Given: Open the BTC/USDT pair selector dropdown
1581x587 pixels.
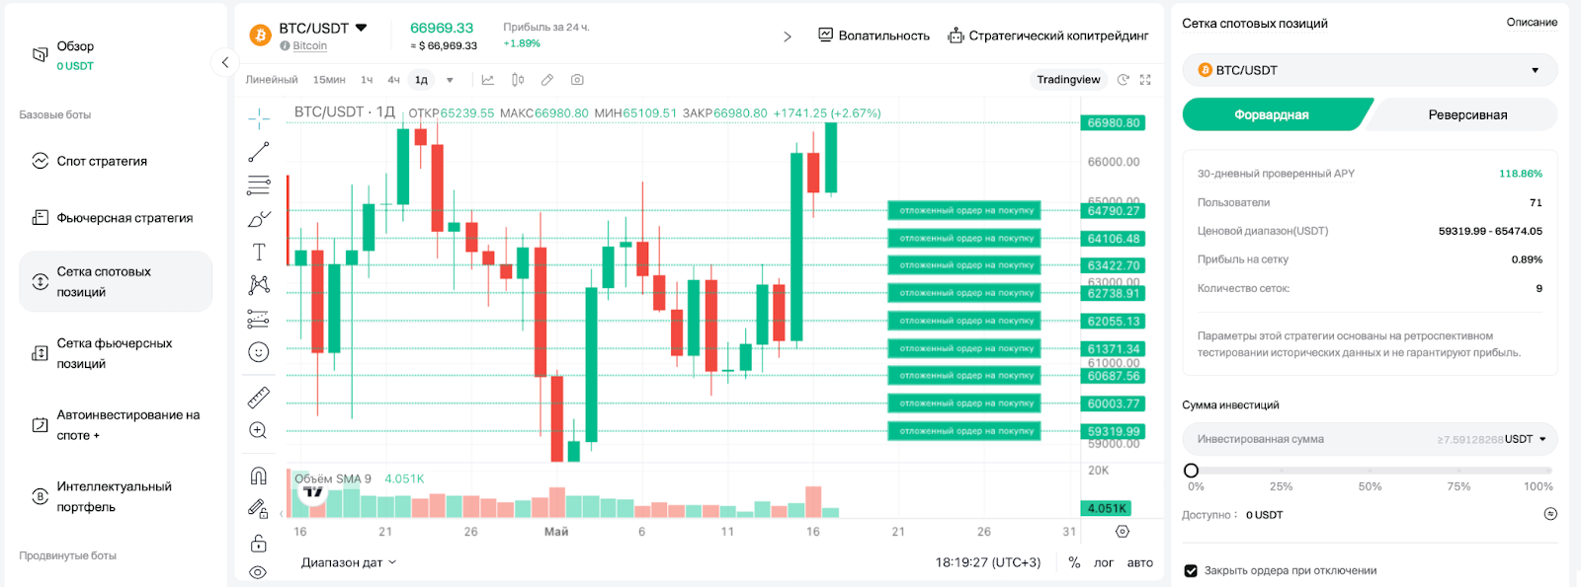Looking at the screenshot, I should (323, 28).
